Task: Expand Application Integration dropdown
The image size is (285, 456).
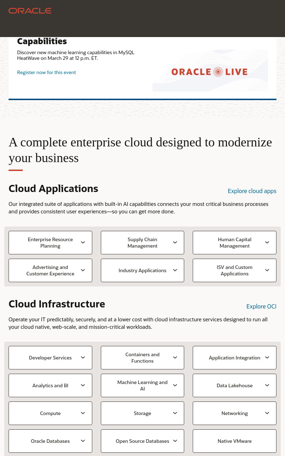Action: coord(234,358)
